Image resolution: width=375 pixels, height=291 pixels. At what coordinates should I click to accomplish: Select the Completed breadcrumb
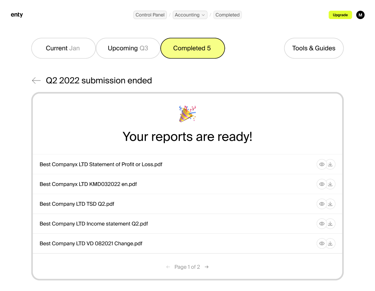[227, 15]
